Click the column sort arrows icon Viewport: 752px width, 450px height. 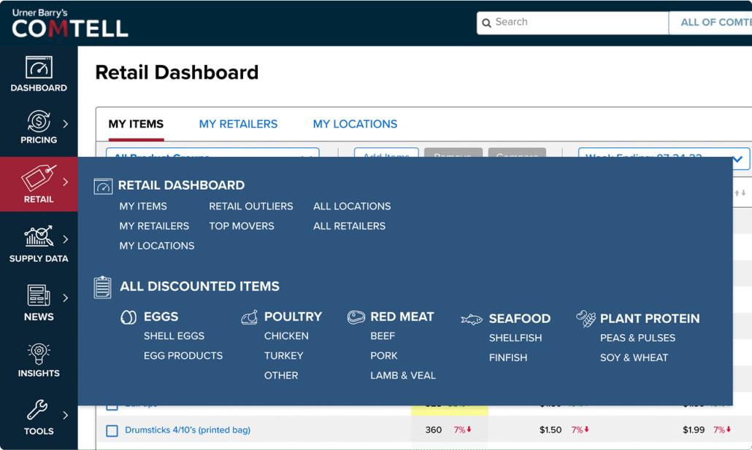point(740,193)
